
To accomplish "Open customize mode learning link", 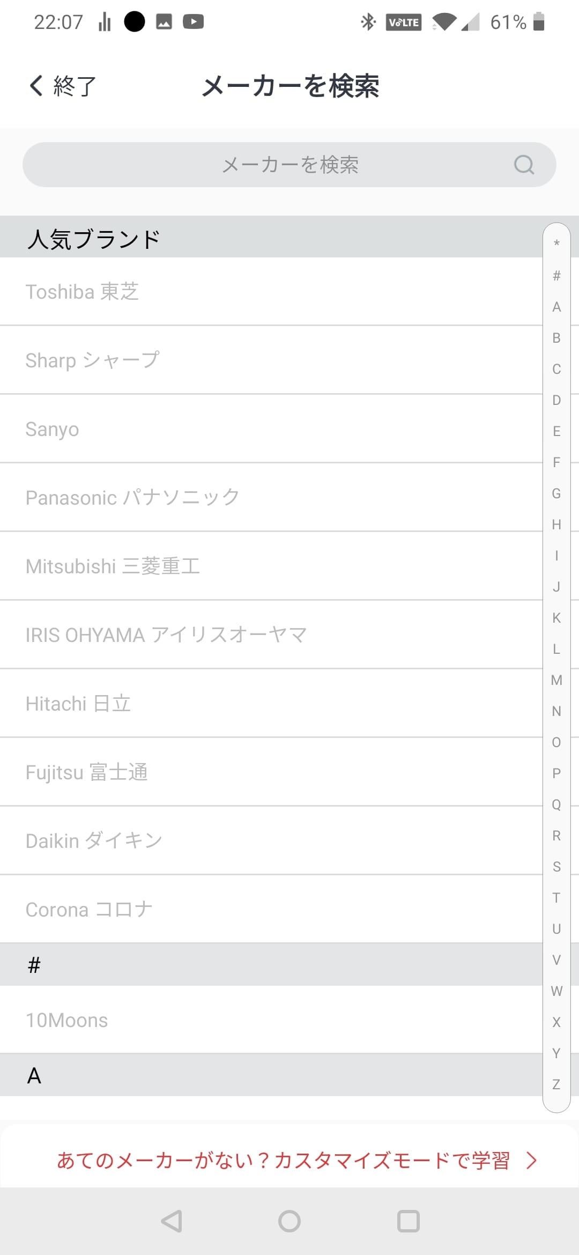I will coord(283,1160).
